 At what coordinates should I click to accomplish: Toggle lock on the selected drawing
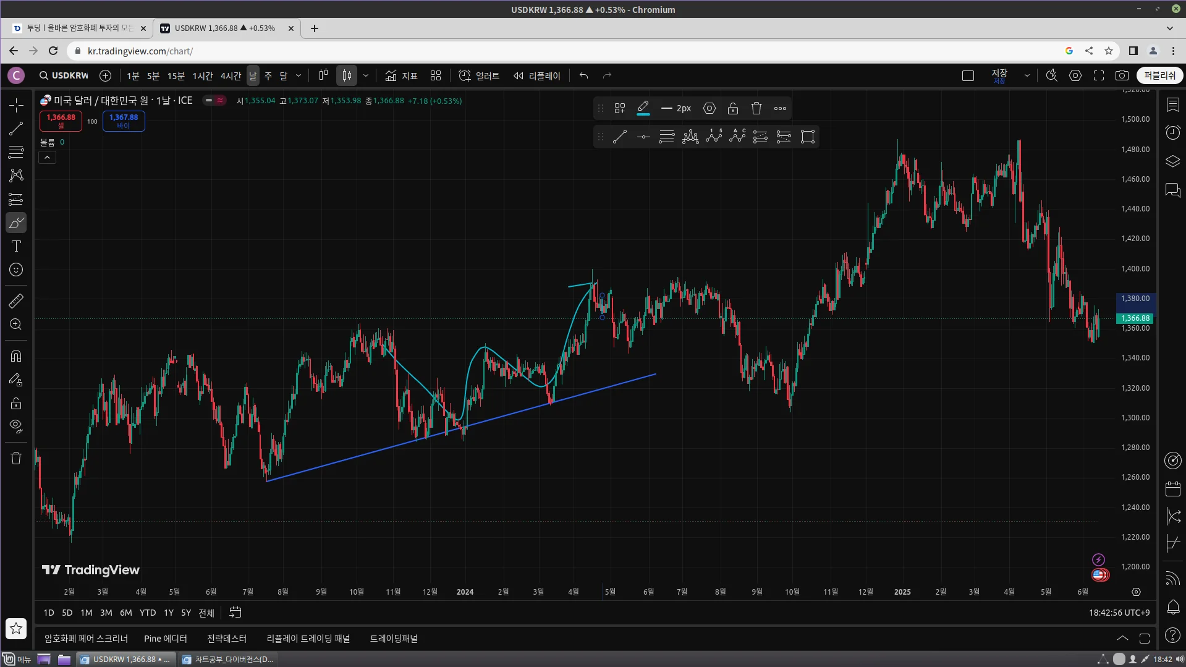pyautogui.click(x=733, y=108)
